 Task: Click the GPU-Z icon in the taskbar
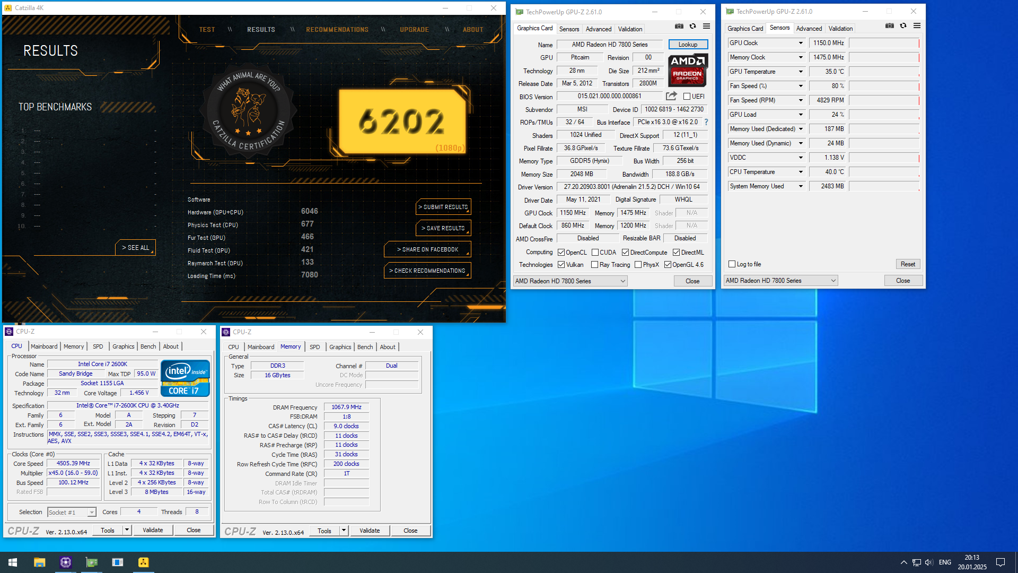[92, 562]
